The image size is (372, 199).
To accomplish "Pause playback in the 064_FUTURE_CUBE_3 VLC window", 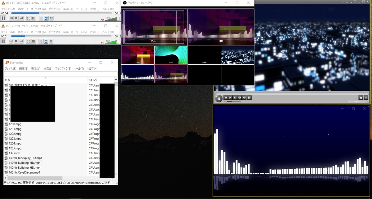I will (3, 19).
